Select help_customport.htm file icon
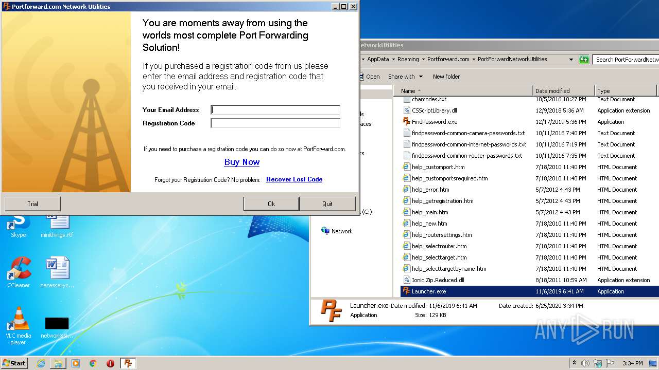 click(406, 167)
